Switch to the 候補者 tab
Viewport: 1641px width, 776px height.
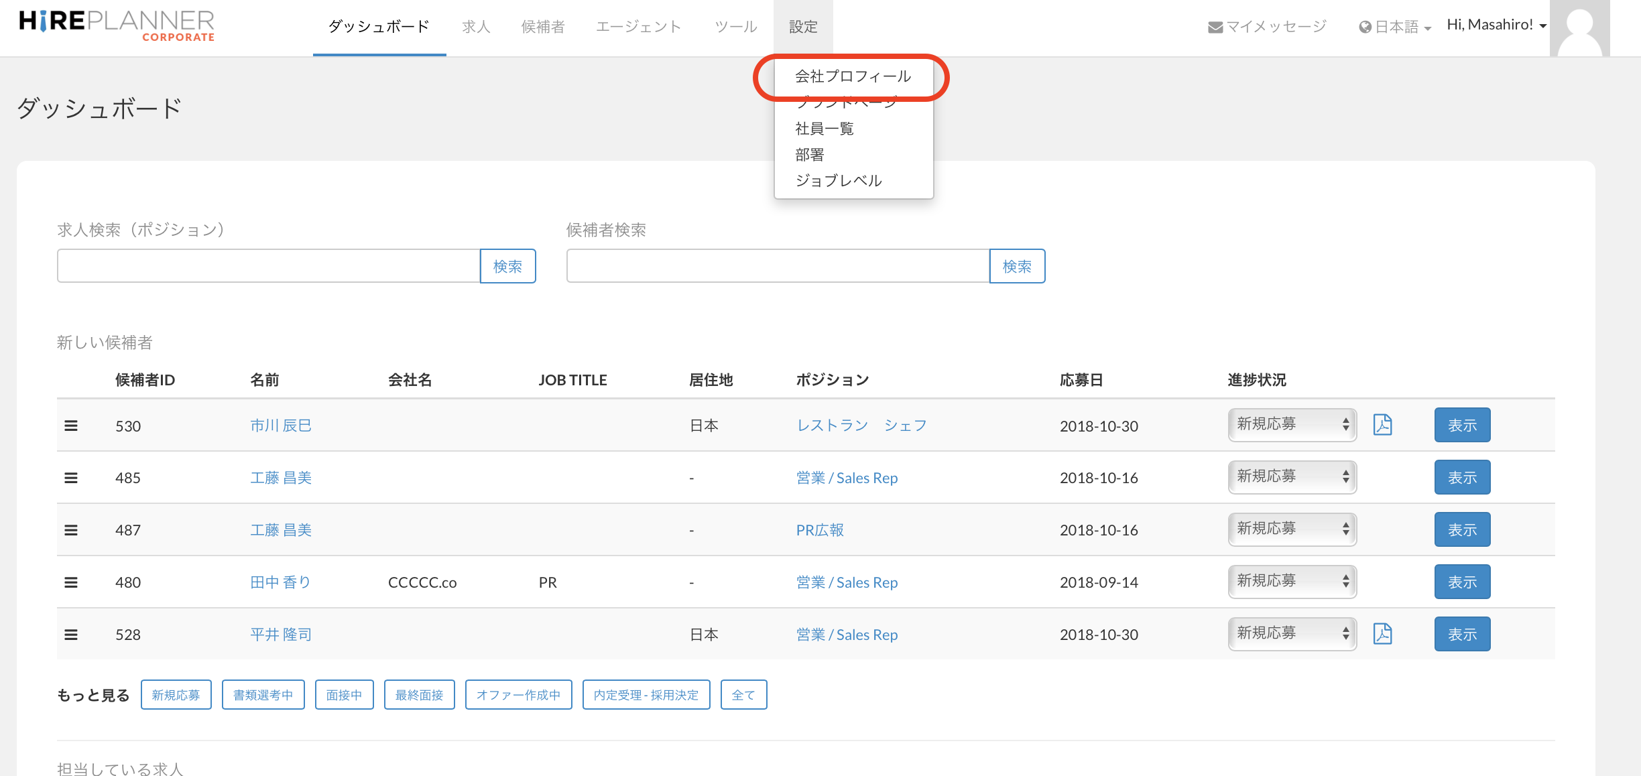(x=543, y=27)
